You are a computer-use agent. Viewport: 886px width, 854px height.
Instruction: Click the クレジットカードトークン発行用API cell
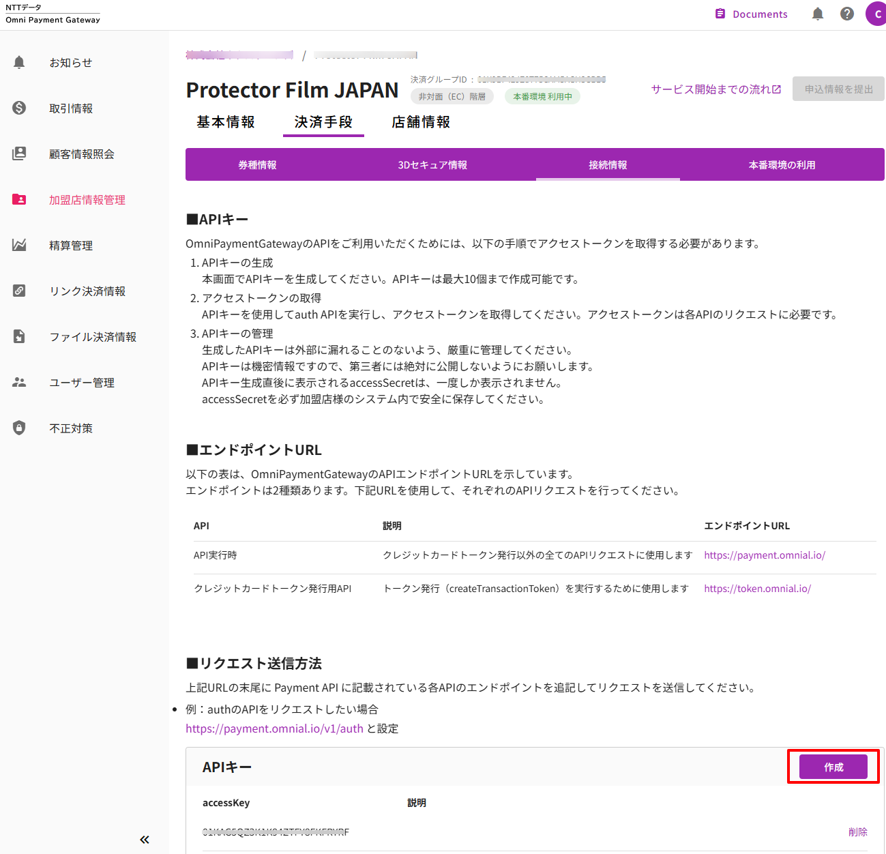coord(273,589)
